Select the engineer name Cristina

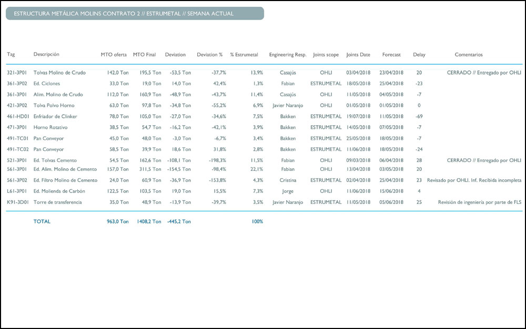coord(288,180)
